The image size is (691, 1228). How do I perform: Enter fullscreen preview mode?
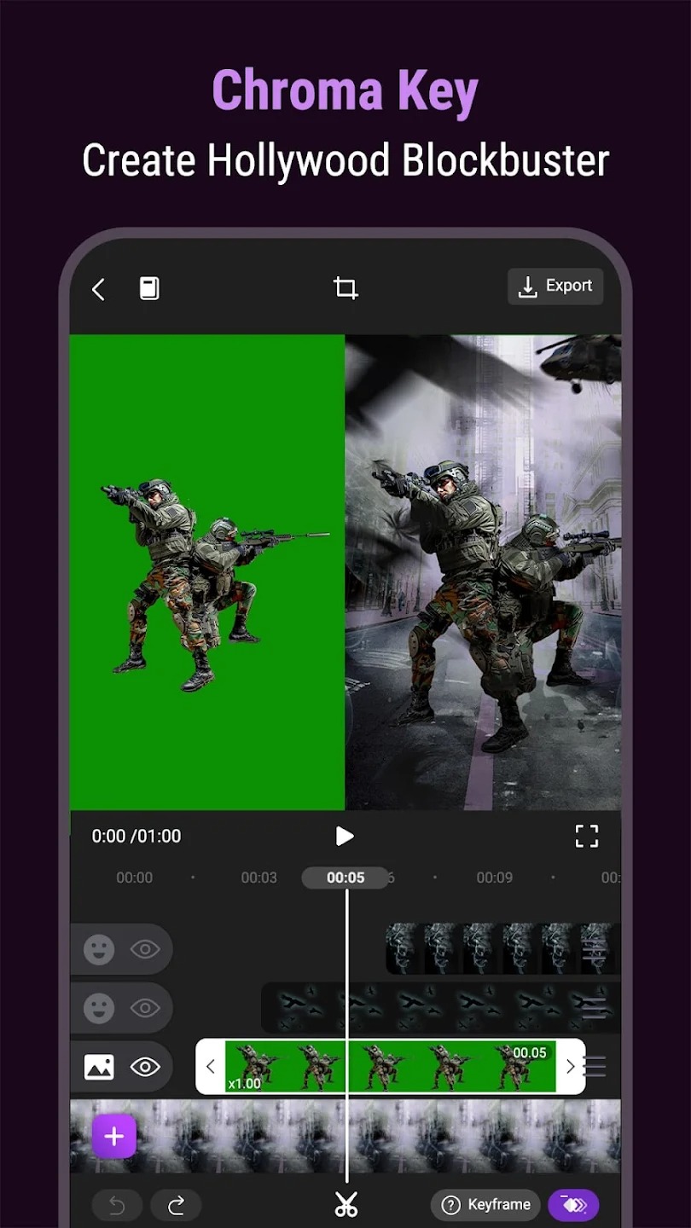(x=587, y=836)
